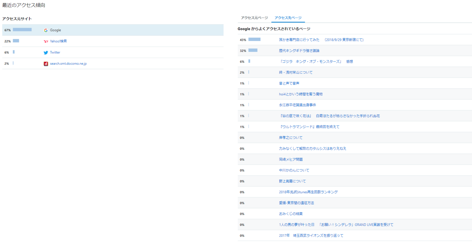Open 2018年(私的)itunes再生回数ランキング link
The image size is (472, 244).
[308, 192]
